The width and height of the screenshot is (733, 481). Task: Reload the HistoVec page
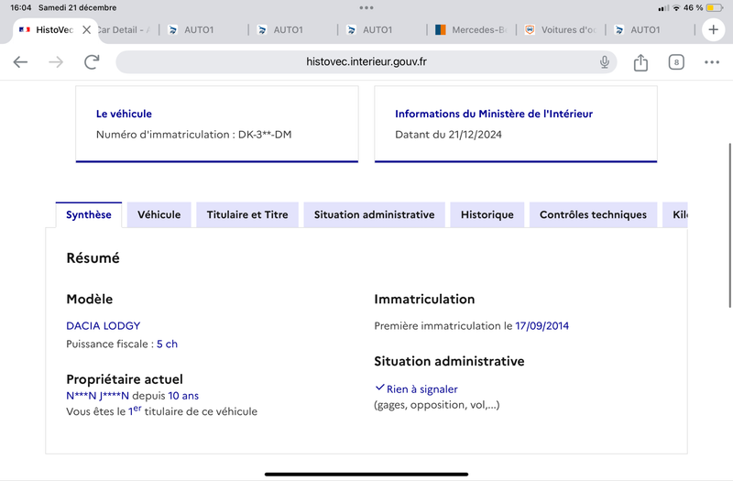[93, 61]
